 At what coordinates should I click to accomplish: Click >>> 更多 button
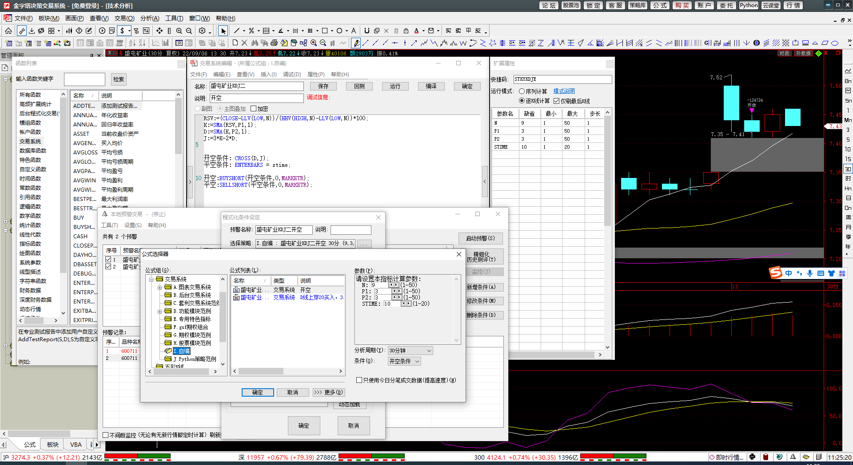coord(328,392)
